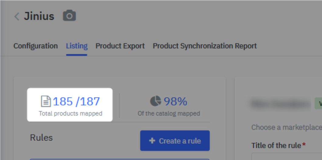Open the Product Synchronization Report tab
This screenshot has width=322, height=160.
point(205,46)
